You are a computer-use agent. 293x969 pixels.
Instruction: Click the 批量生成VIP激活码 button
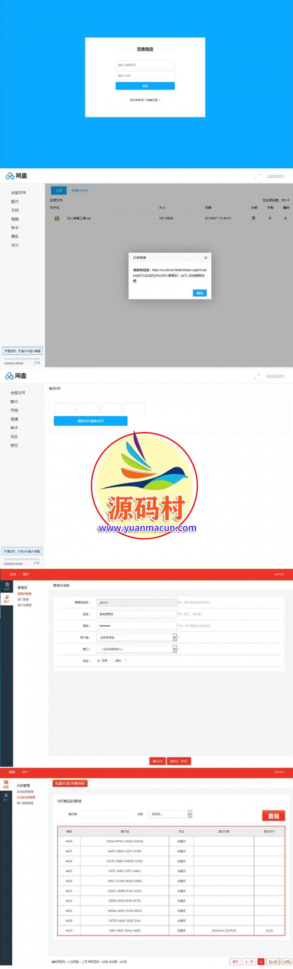coord(70,783)
